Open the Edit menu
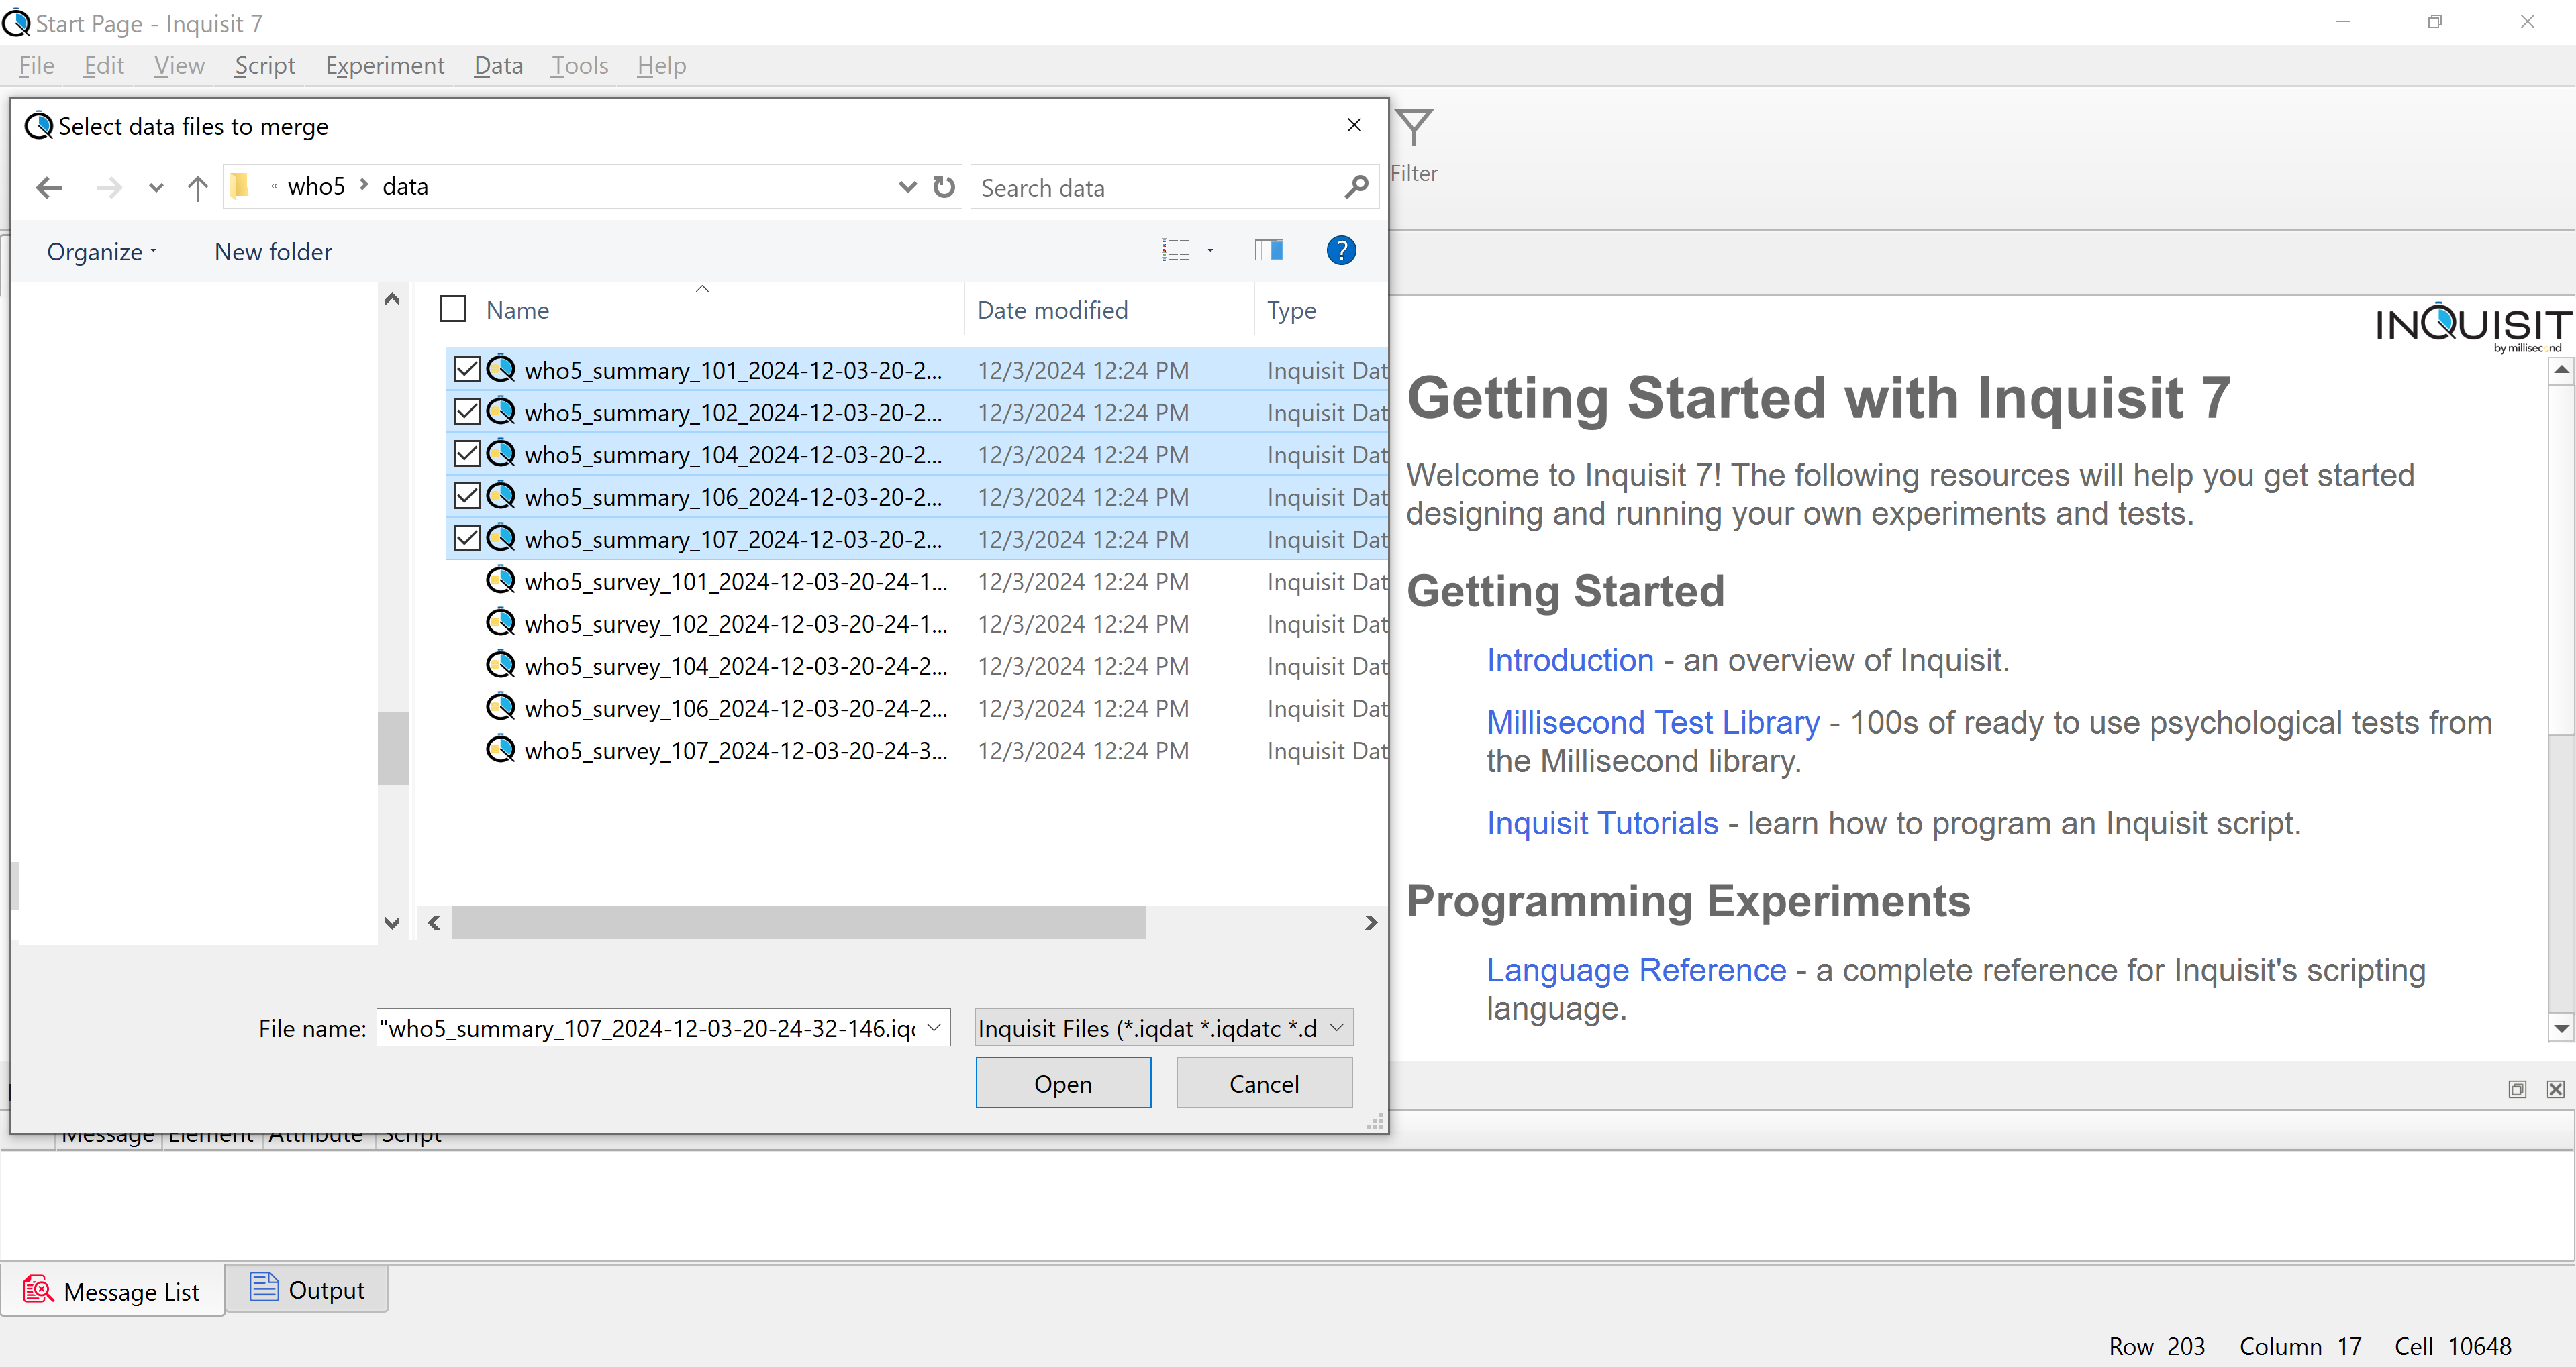Image resolution: width=2576 pixels, height=1367 pixels. 103,66
